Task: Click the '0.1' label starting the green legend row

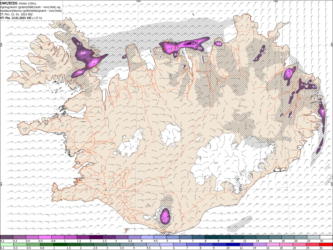Action: click(x=2, y=248)
